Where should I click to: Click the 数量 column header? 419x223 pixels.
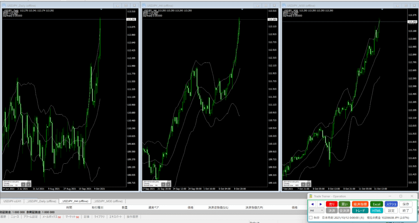pos(125,207)
